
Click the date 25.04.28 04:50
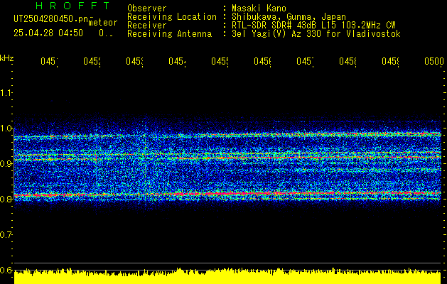pyautogui.click(x=48, y=33)
